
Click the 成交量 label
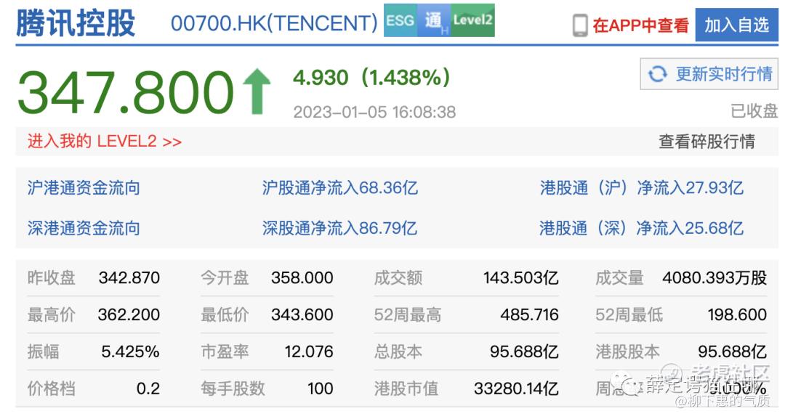(619, 277)
